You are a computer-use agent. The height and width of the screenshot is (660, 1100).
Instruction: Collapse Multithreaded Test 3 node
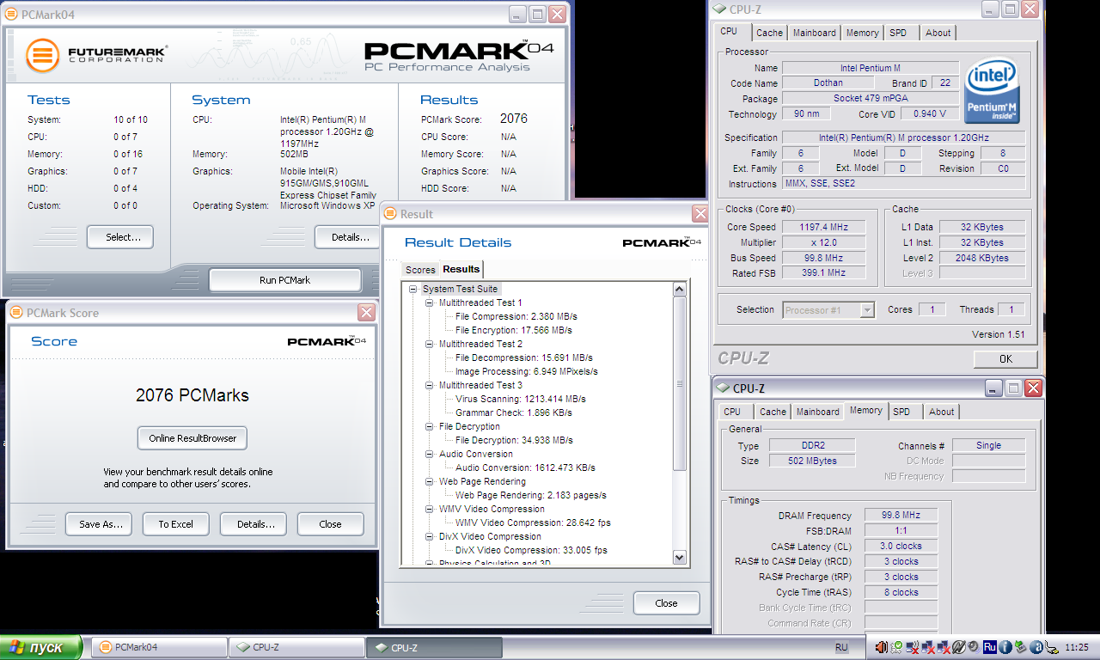[x=430, y=386]
